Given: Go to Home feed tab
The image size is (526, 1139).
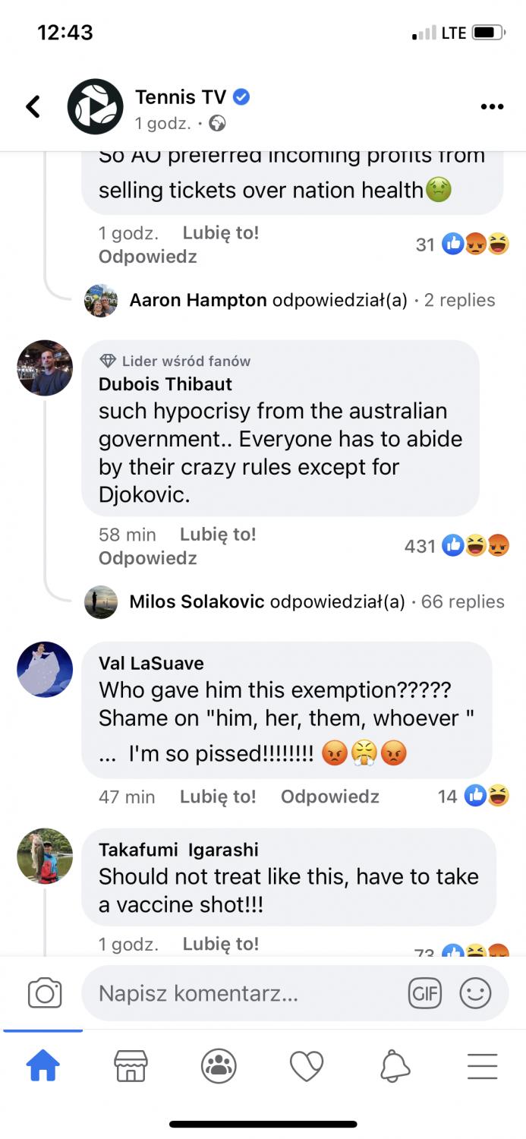Looking at the screenshot, I should (x=43, y=1066).
